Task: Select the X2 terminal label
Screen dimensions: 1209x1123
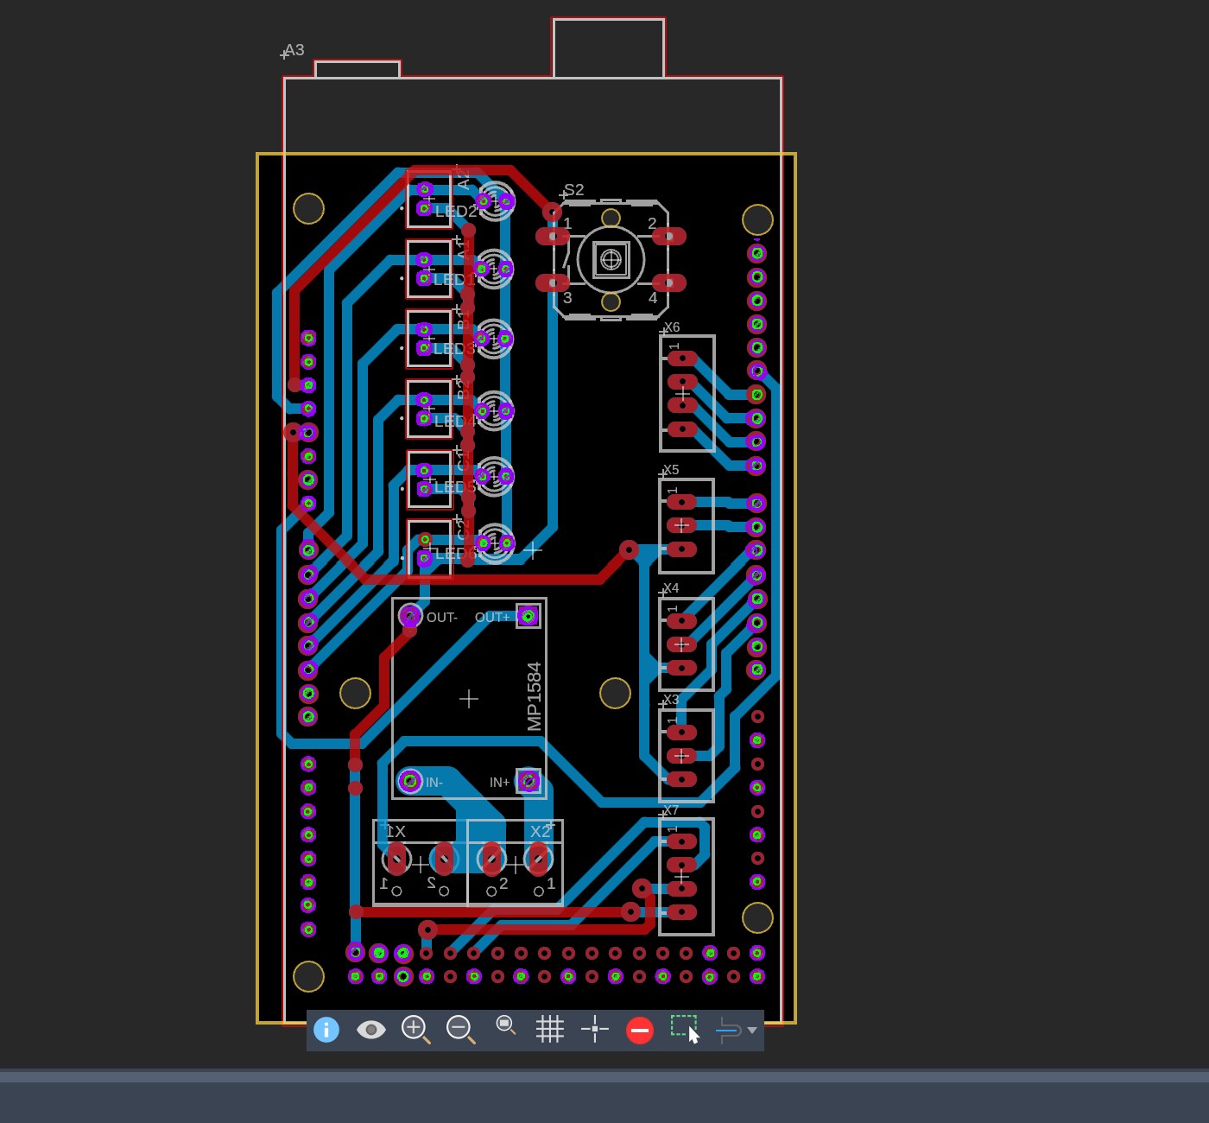Action: pos(540,831)
